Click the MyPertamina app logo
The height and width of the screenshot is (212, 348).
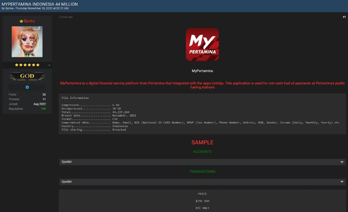202,44
